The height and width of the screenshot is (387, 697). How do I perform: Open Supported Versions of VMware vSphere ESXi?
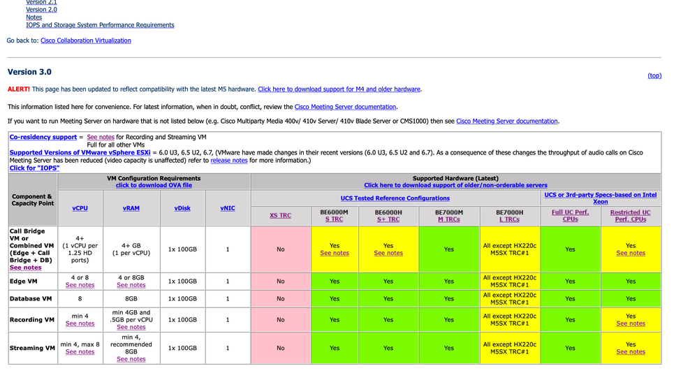[x=80, y=152]
